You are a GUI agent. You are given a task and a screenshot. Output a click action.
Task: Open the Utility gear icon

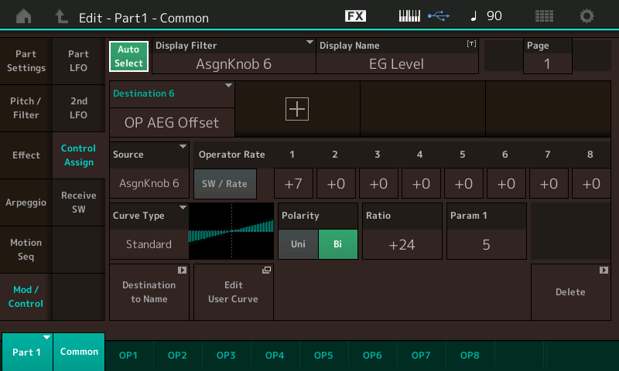click(x=587, y=16)
